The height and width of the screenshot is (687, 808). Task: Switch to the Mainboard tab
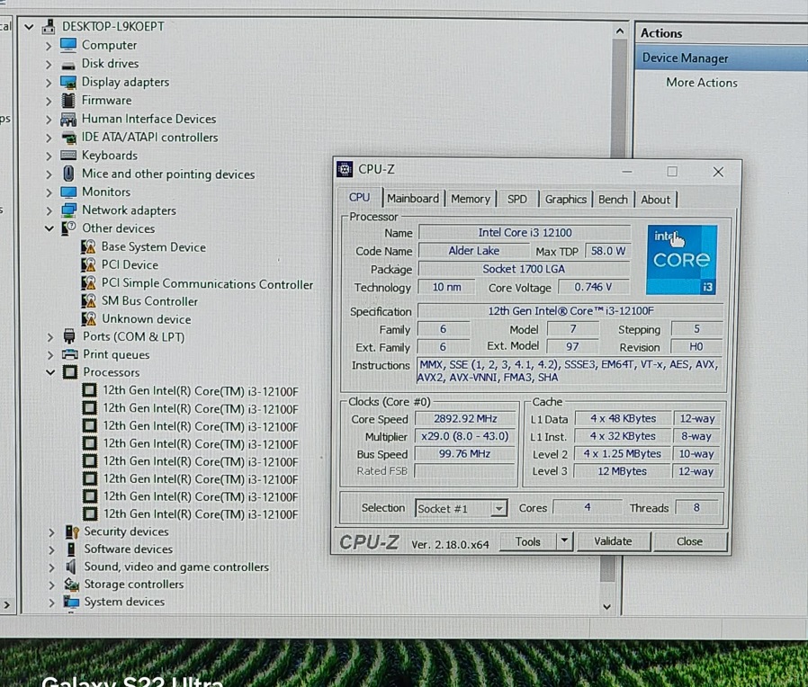(x=413, y=199)
